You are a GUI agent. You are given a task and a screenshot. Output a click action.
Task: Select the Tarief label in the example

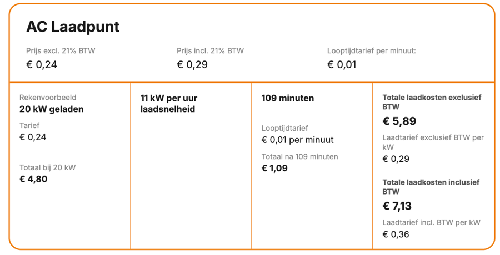pos(29,125)
